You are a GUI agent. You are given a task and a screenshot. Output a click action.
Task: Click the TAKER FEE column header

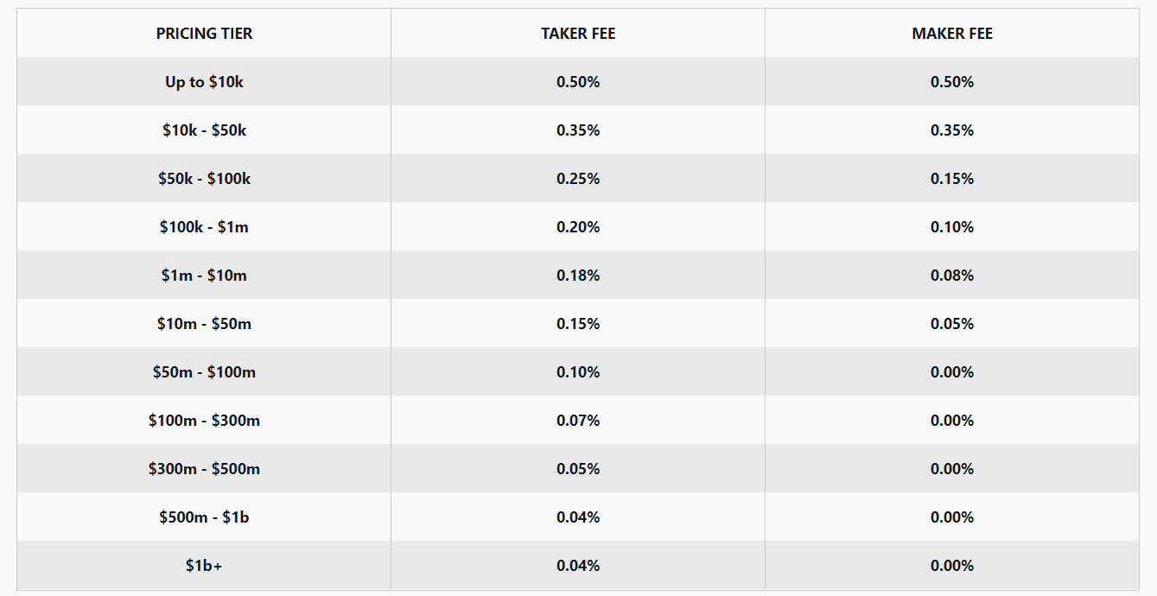[x=578, y=34]
